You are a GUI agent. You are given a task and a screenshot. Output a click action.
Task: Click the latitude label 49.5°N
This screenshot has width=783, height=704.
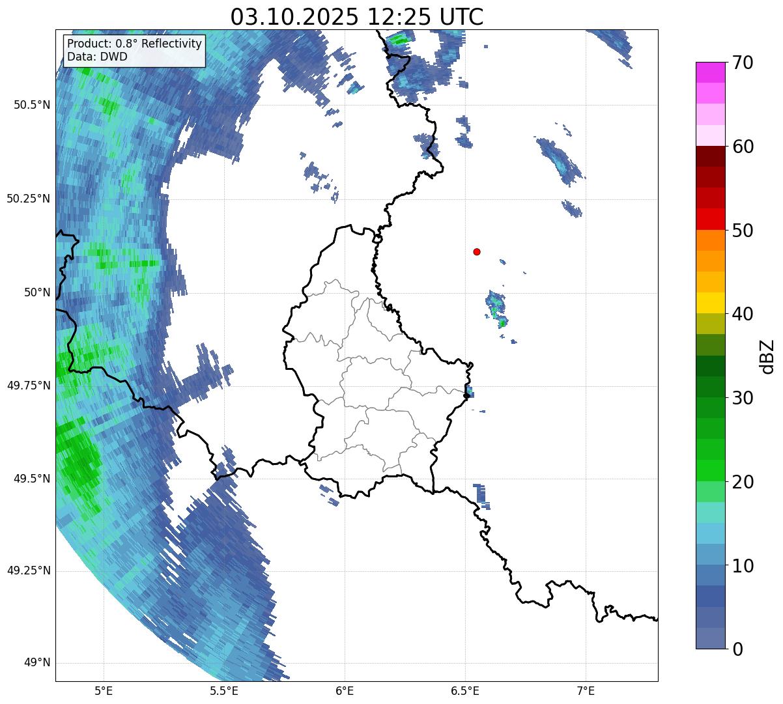pos(32,479)
